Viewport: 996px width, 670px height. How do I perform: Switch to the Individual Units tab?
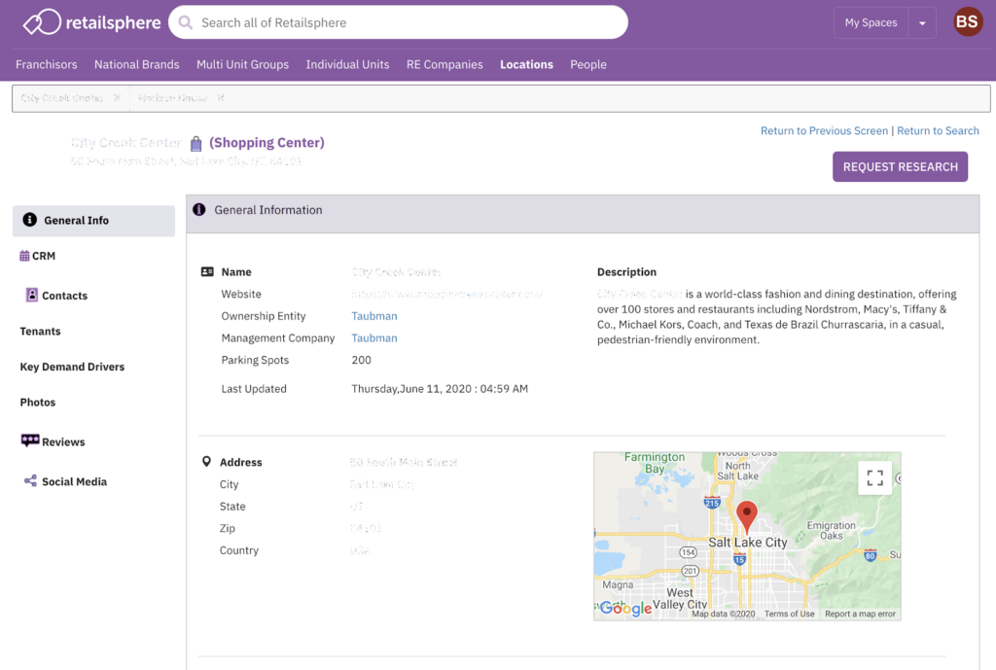coord(347,65)
